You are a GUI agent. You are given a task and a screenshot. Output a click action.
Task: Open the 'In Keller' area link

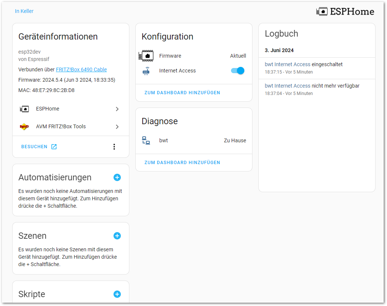[x=24, y=11]
